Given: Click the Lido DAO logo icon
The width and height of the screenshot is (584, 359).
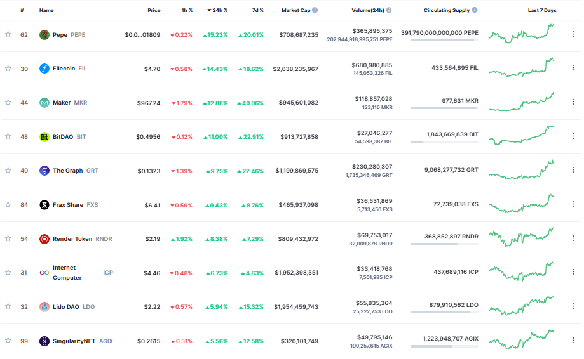Looking at the screenshot, I should pos(44,307).
